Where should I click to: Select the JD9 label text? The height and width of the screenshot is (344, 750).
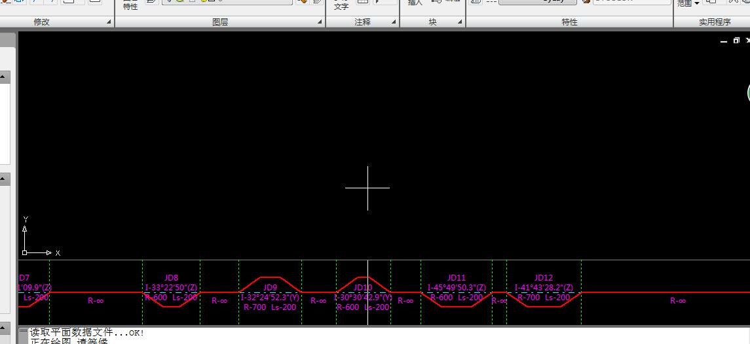coord(271,287)
